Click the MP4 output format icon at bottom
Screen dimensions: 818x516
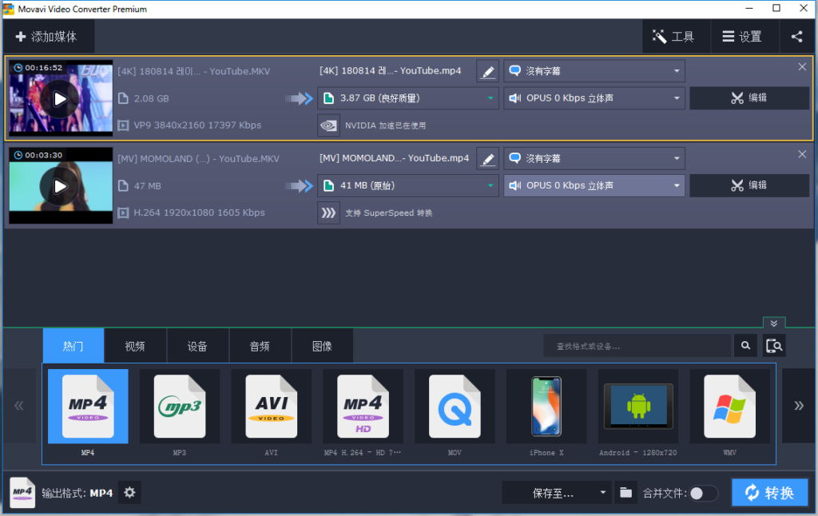[22, 493]
